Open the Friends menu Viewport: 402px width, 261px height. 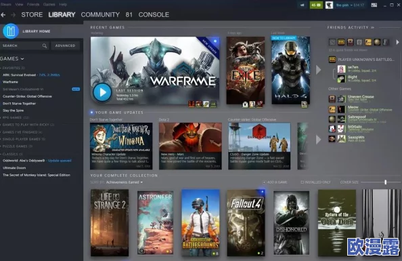pyautogui.click(x=33, y=4)
